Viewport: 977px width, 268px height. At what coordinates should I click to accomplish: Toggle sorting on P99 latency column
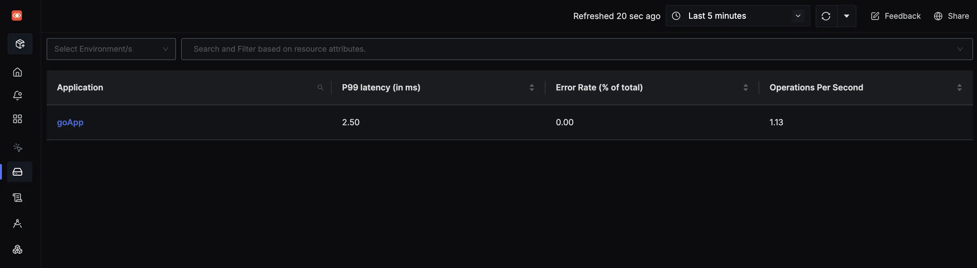pyautogui.click(x=531, y=88)
